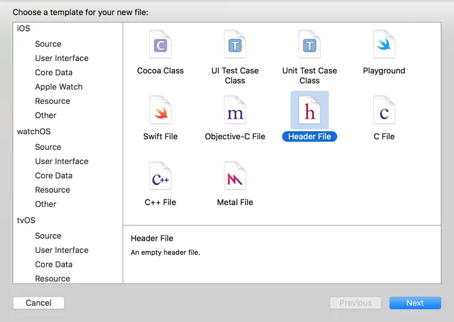Screen dimensions: 454x322
Task: Select User Interface under watchOS
Action: point(62,161)
